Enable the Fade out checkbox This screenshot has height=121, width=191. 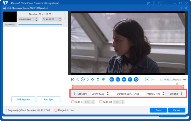101,102
